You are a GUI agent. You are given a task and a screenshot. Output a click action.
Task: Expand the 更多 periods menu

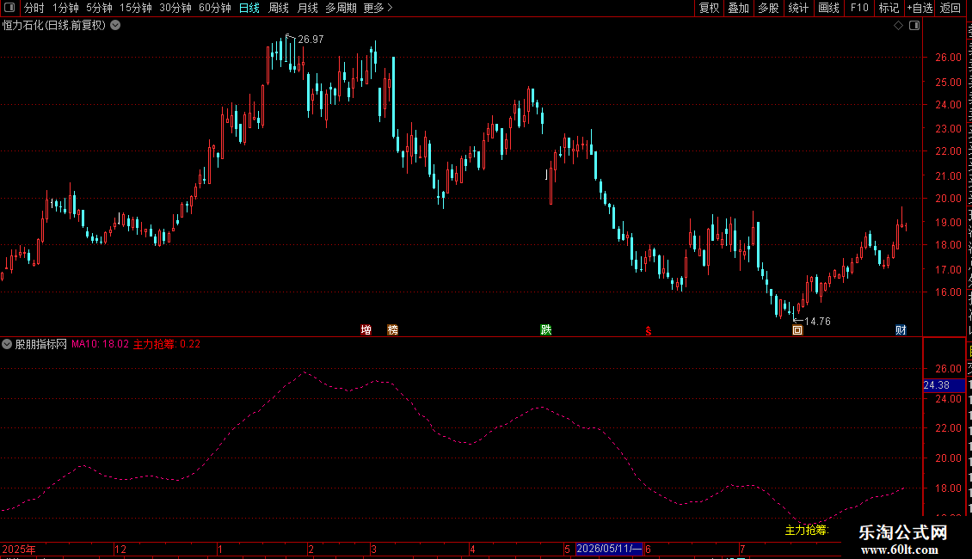pyautogui.click(x=378, y=8)
